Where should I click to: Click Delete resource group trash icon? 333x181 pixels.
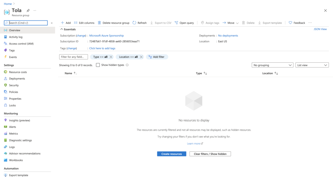point(100,23)
